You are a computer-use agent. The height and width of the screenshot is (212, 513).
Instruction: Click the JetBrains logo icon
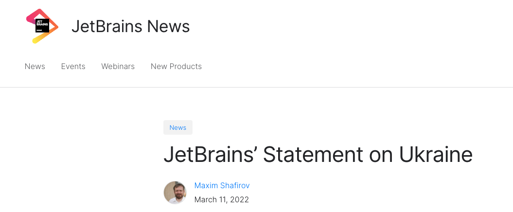[x=42, y=26]
